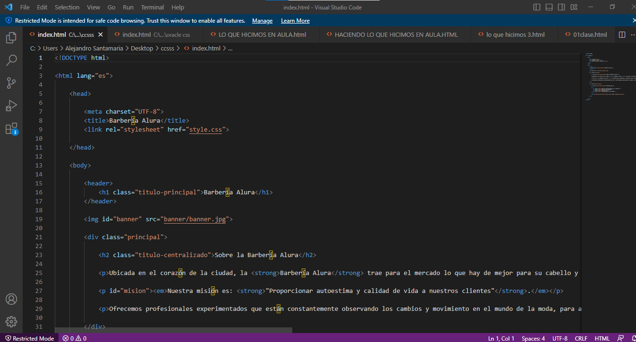Open the Explorer view in activity bar

tap(11, 38)
